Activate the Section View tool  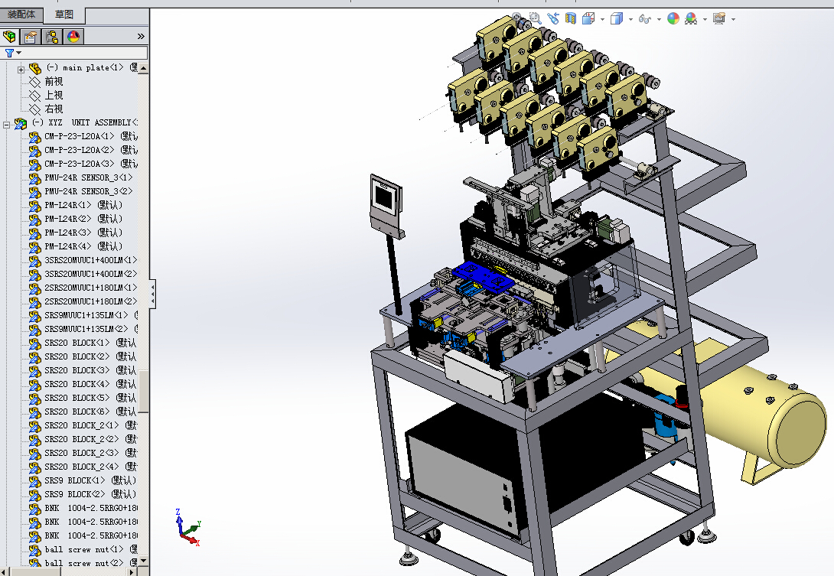[x=571, y=18]
